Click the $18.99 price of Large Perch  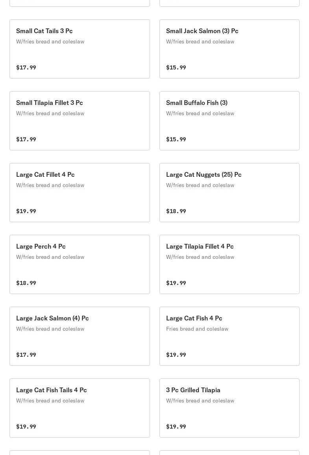26,283
